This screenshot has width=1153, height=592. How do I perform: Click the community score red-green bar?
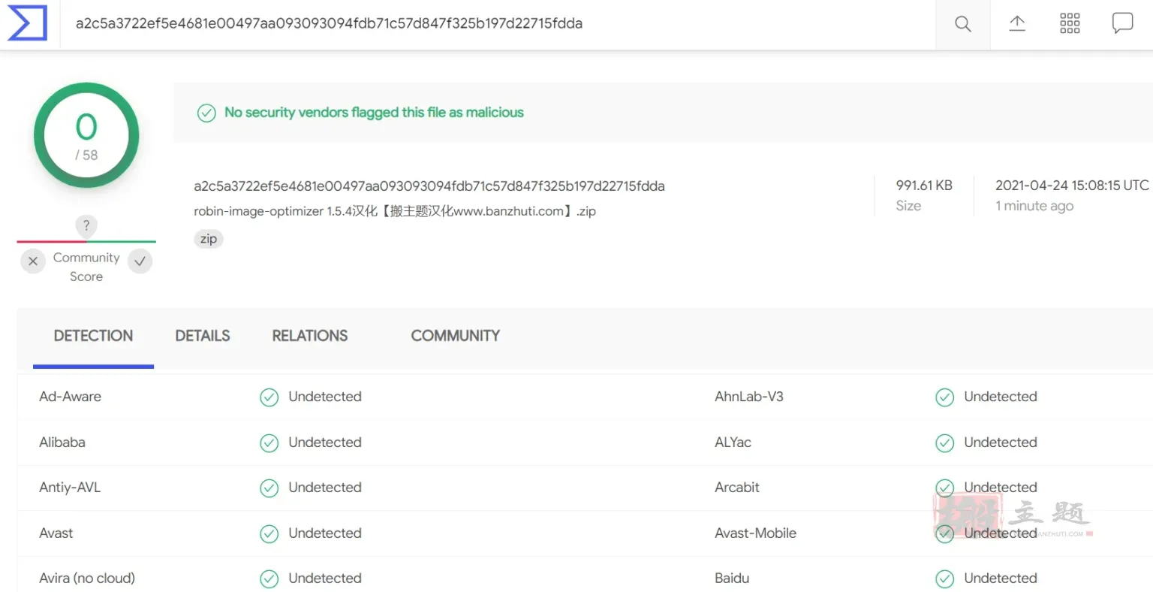[86, 242]
